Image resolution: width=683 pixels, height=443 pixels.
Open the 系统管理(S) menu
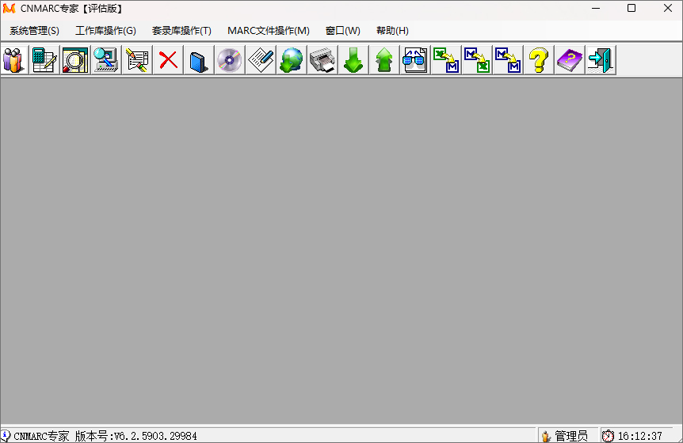click(34, 31)
